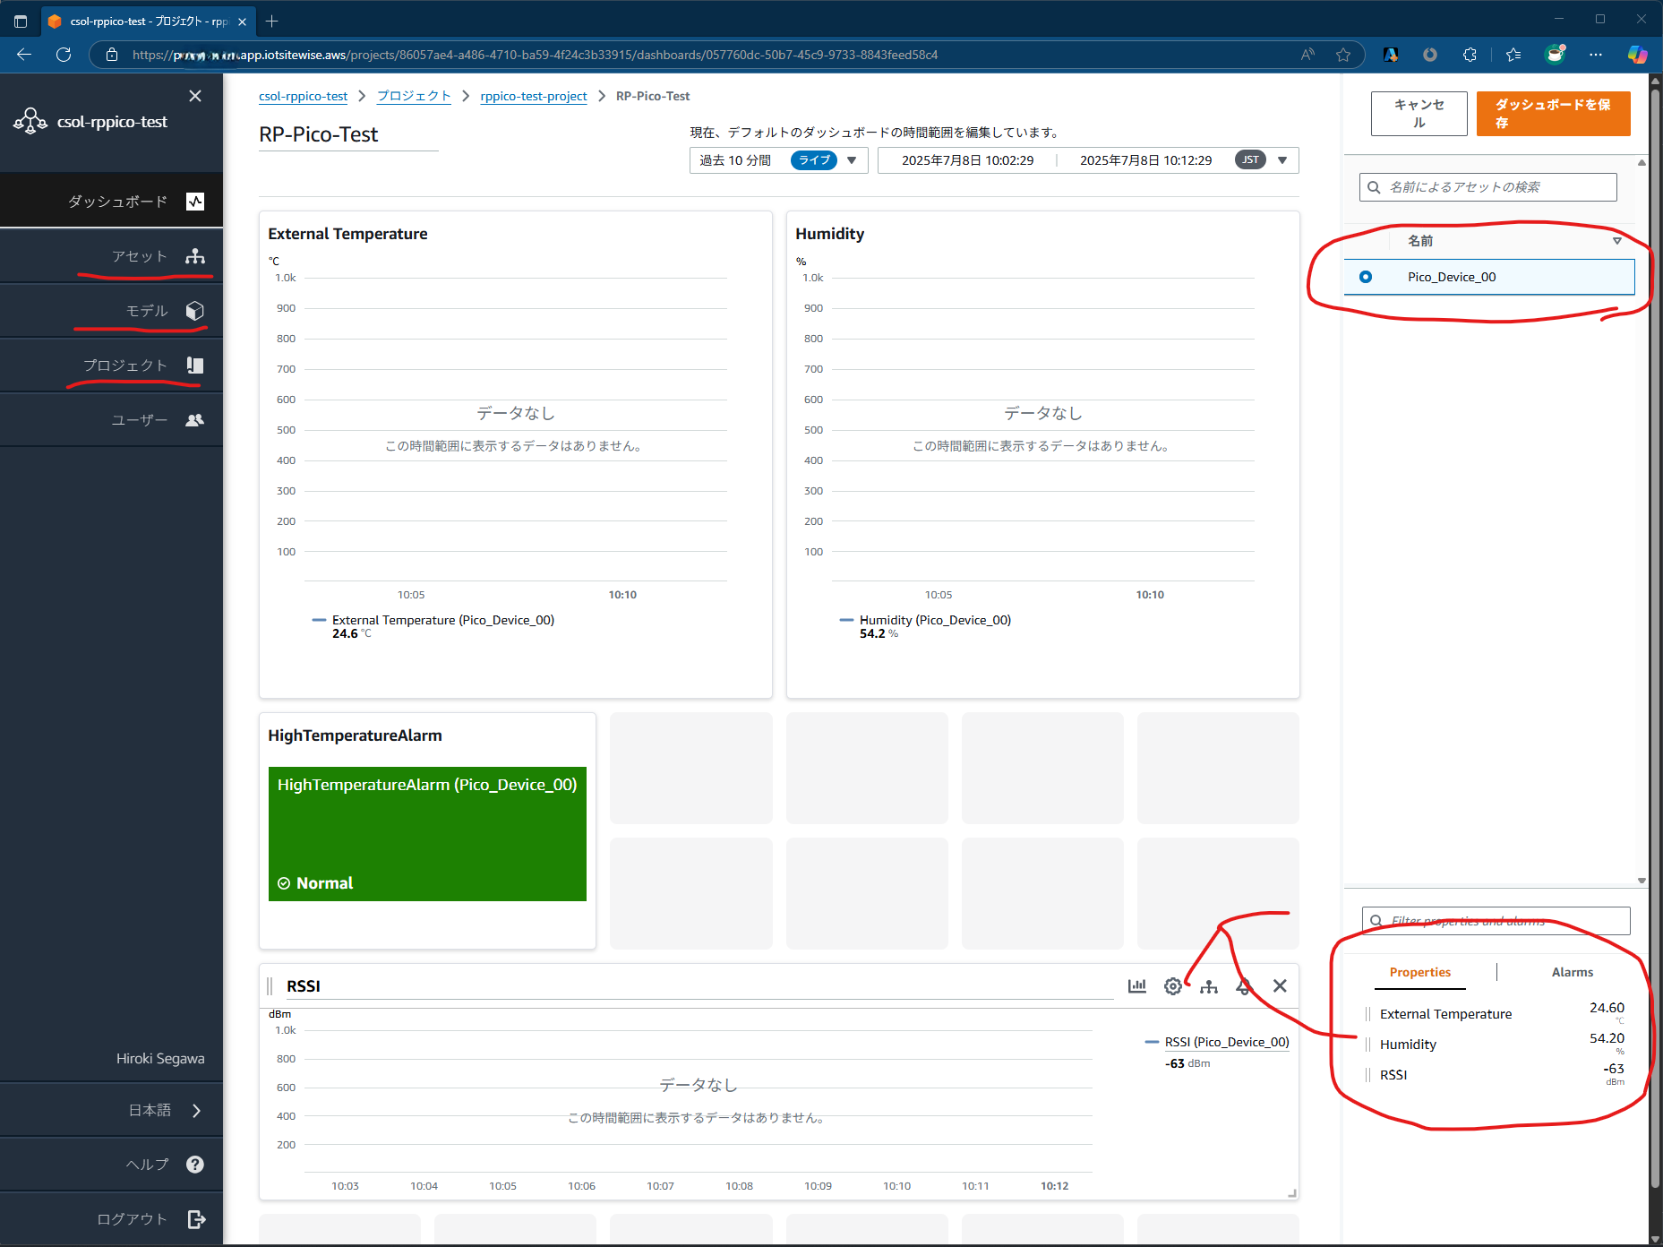Open RSSI widget alarm bell icon
The height and width of the screenshot is (1247, 1663).
[x=1244, y=986]
